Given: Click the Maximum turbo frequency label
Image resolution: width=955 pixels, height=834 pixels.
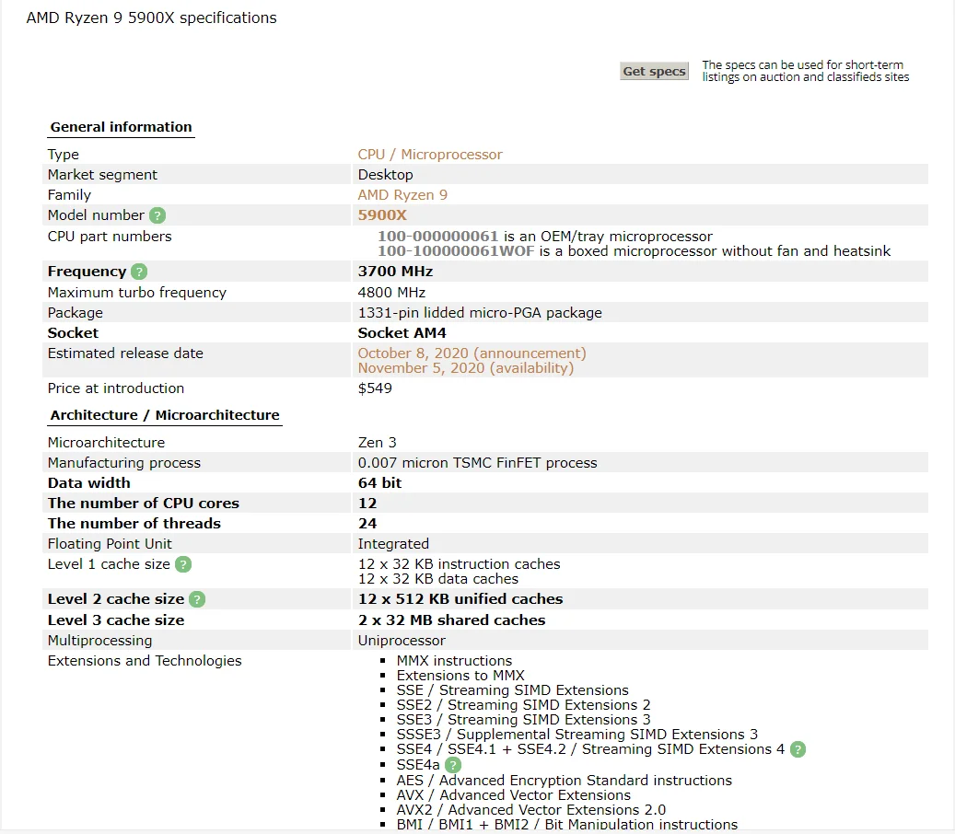Looking at the screenshot, I should 137,292.
